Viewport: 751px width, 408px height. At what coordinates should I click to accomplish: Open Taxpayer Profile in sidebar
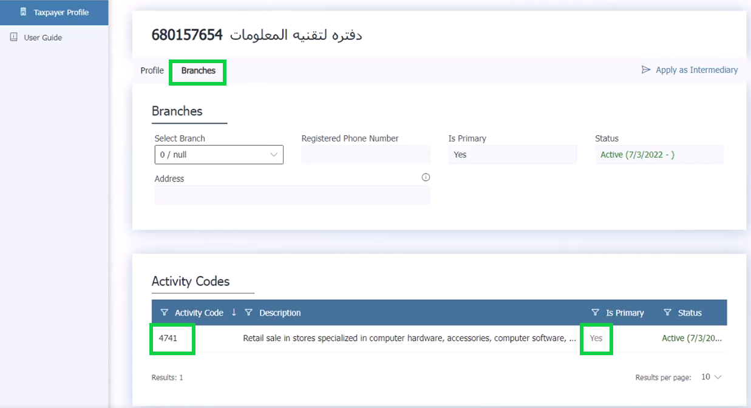[54, 12]
